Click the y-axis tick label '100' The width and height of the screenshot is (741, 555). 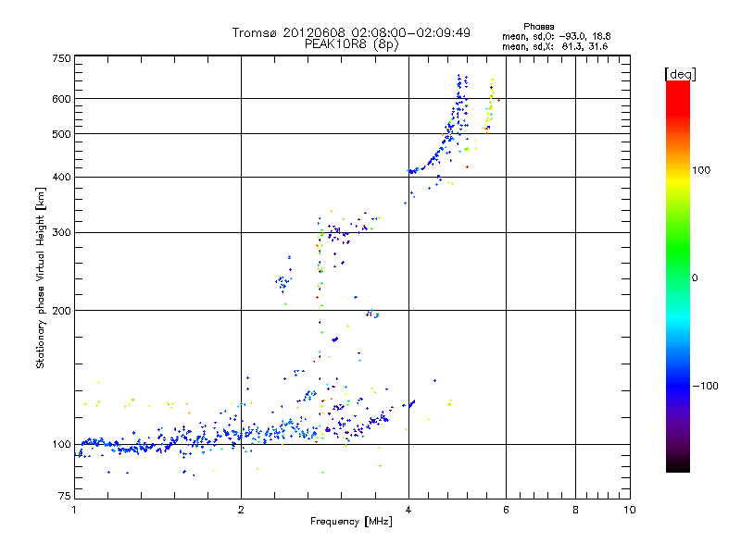(61, 445)
